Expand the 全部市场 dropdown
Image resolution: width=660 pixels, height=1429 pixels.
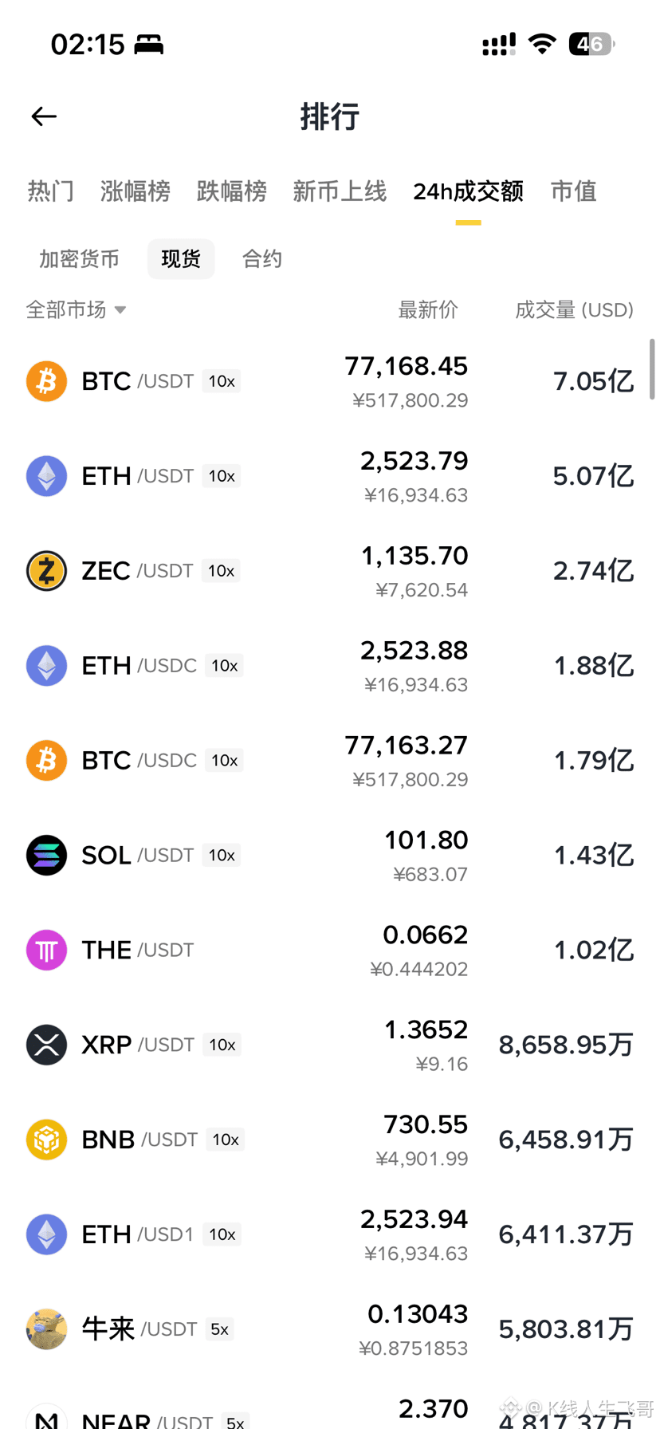pyautogui.click(x=77, y=309)
